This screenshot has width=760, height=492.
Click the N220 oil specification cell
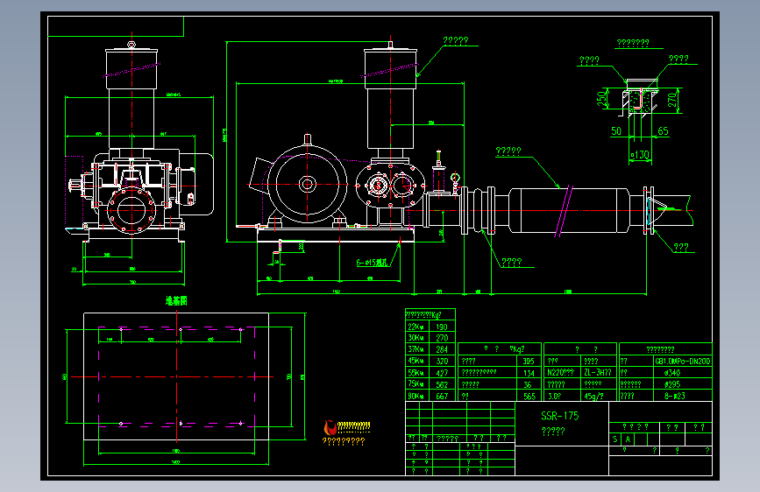click(561, 372)
